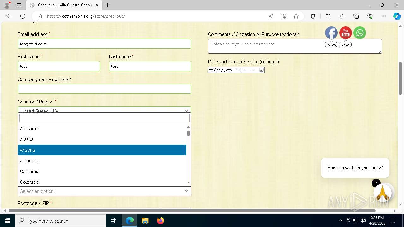Click 'How can we help you today?' bubble
The image size is (404, 227).
pos(355,168)
